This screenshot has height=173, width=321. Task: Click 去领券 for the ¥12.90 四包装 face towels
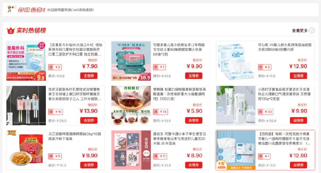(x=298, y=165)
